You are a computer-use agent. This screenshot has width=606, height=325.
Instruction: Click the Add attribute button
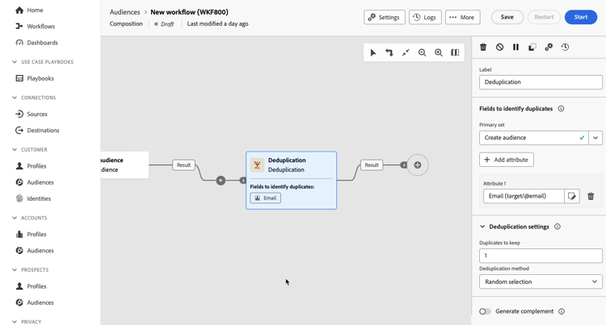tap(507, 160)
